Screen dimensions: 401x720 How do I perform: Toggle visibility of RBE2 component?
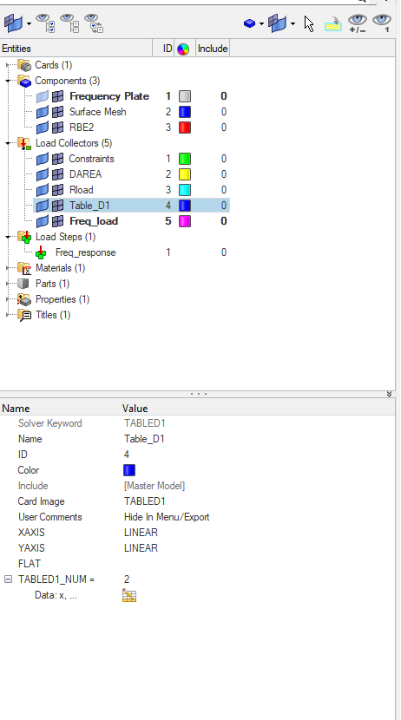click(43, 128)
